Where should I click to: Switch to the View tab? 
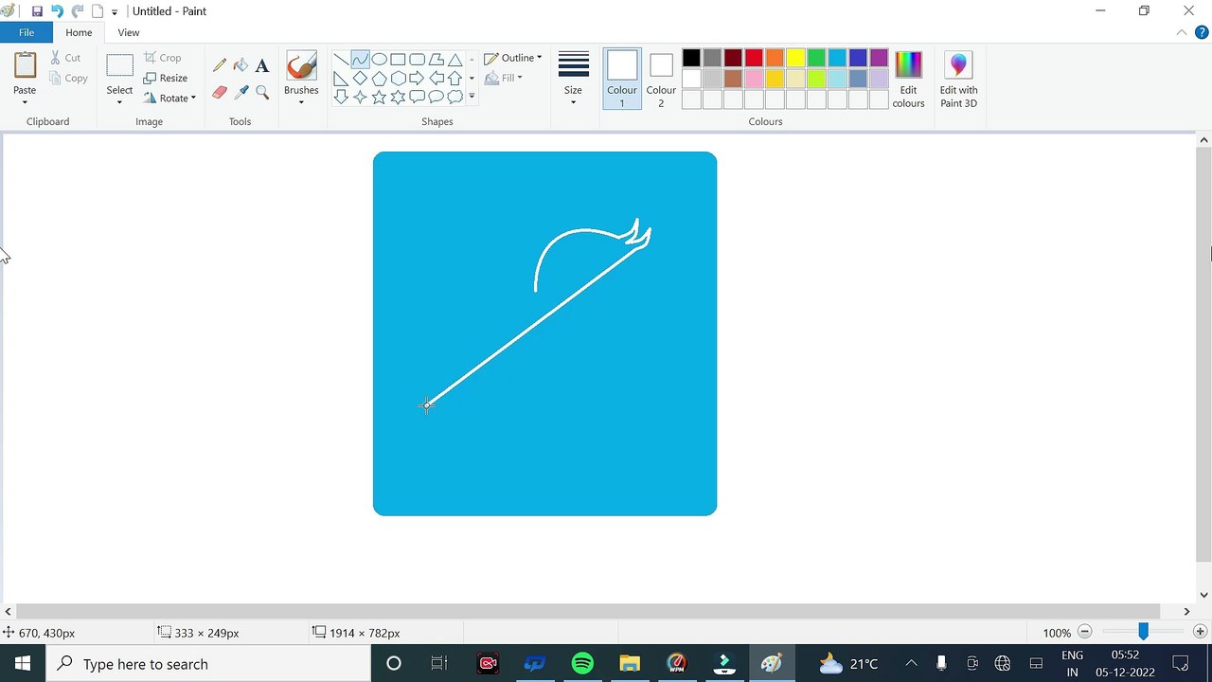click(x=129, y=32)
